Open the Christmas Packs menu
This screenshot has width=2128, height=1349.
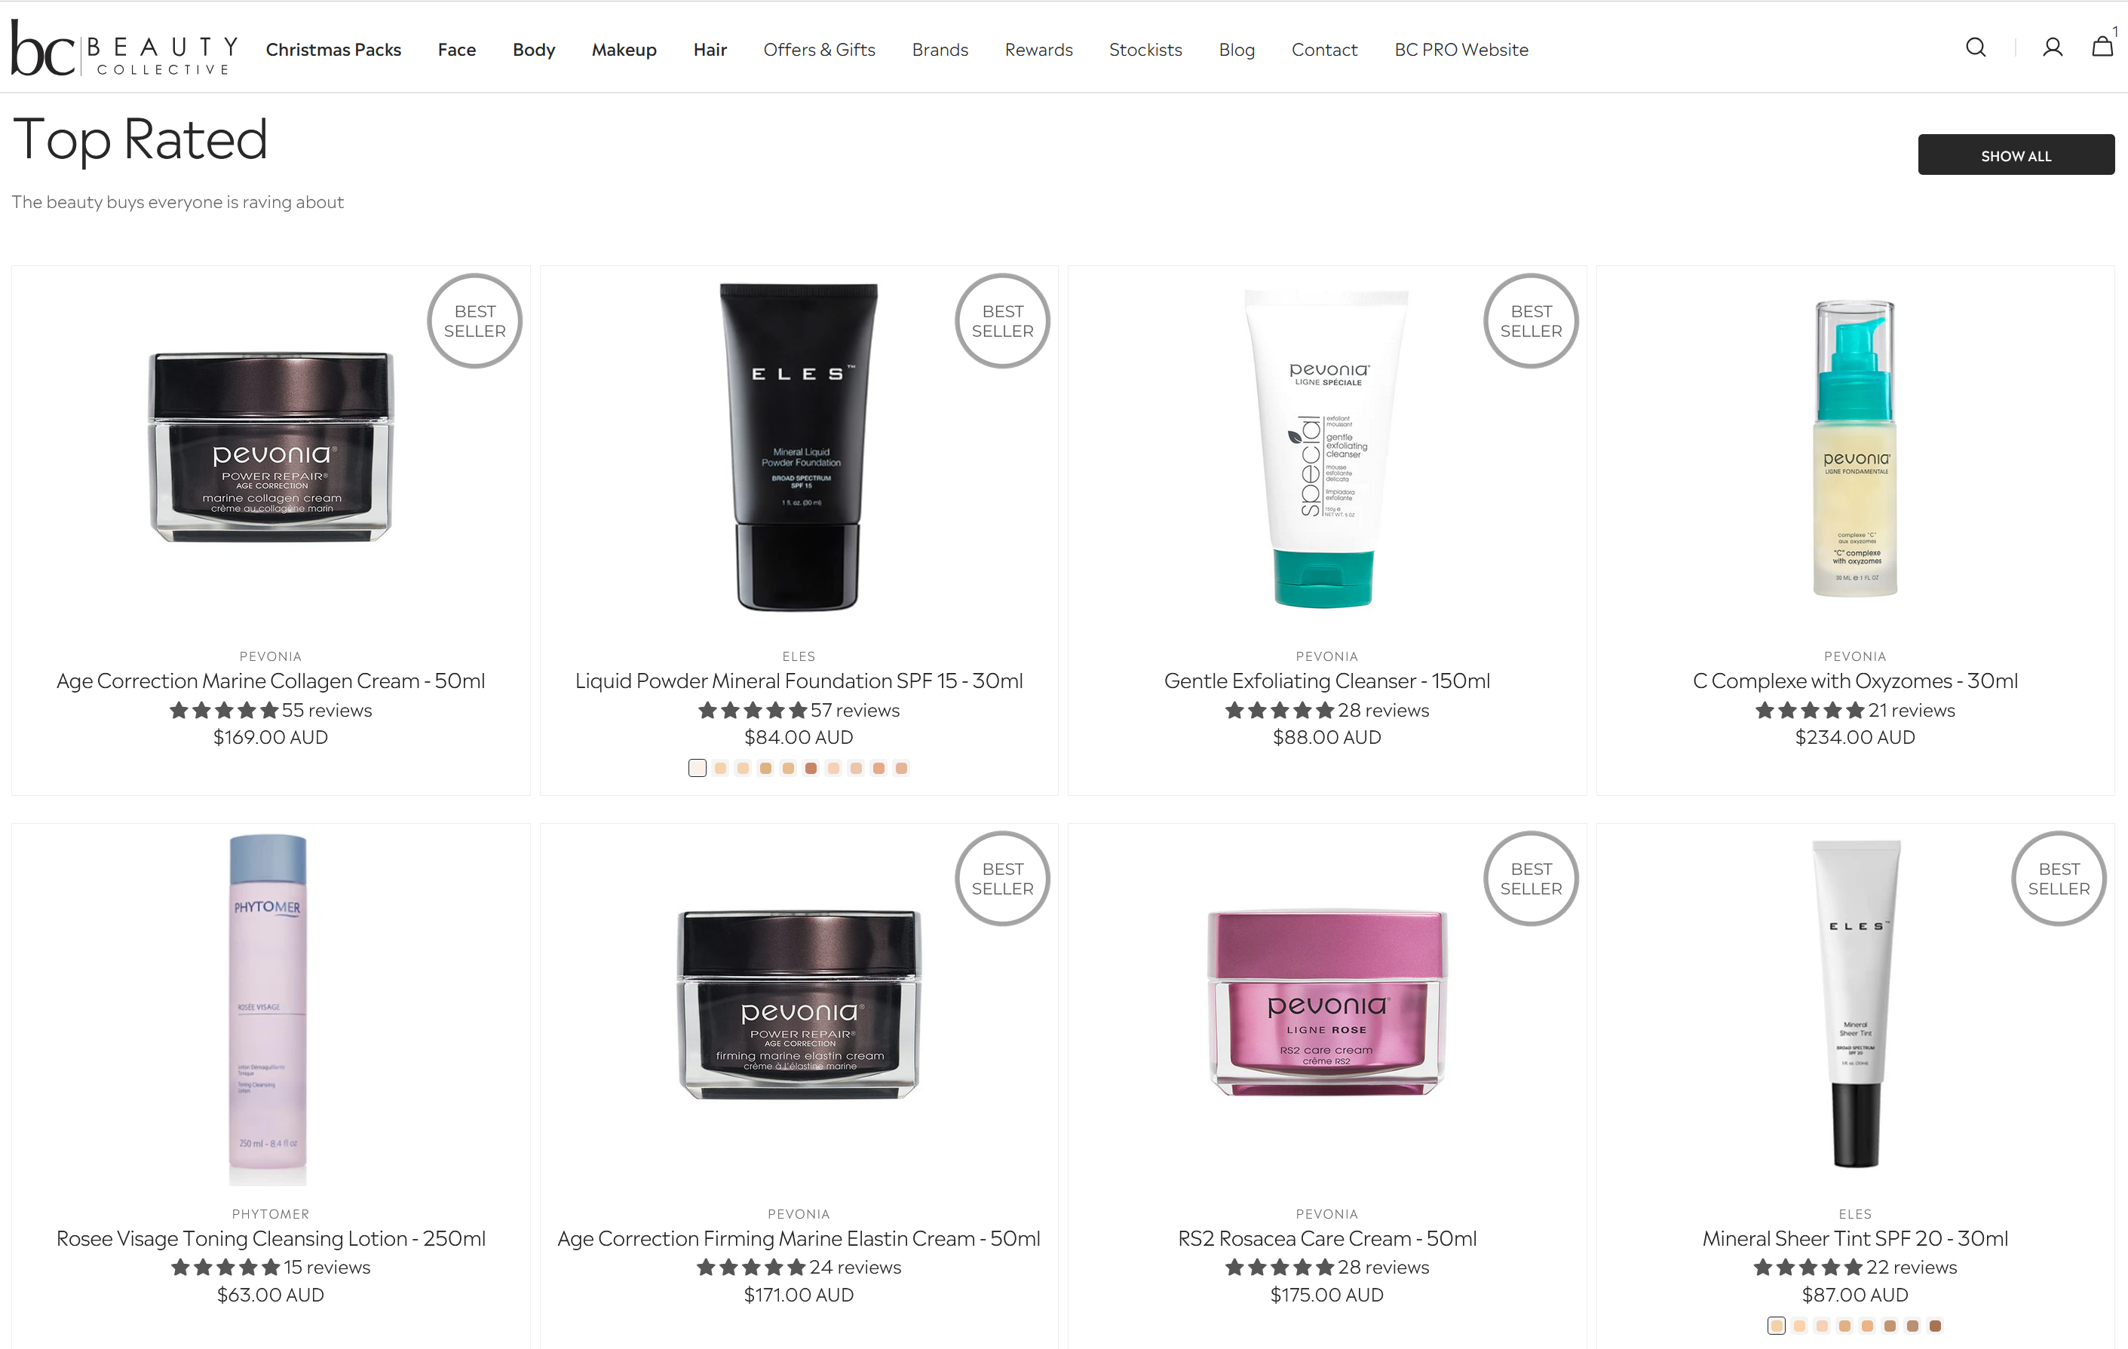(x=333, y=50)
